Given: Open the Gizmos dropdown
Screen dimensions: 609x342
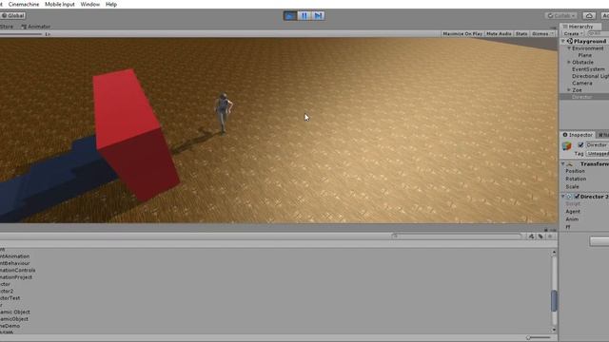Looking at the screenshot, I should (542, 34).
